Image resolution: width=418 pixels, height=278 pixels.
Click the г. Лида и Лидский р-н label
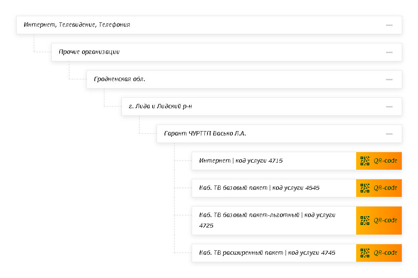(160, 107)
